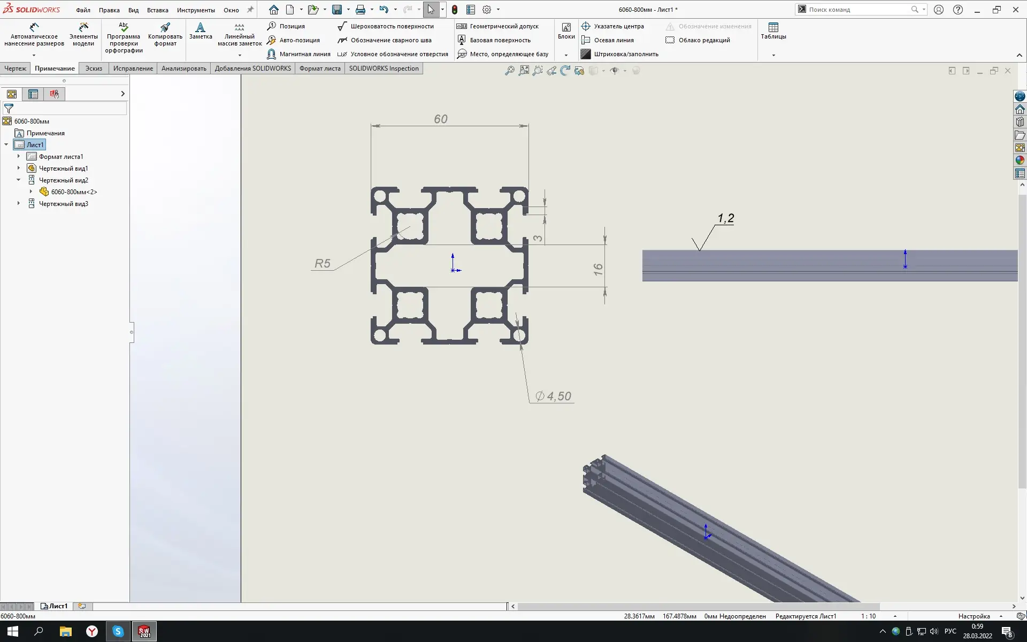Open the Таблицы dropdown arrow

(773, 55)
